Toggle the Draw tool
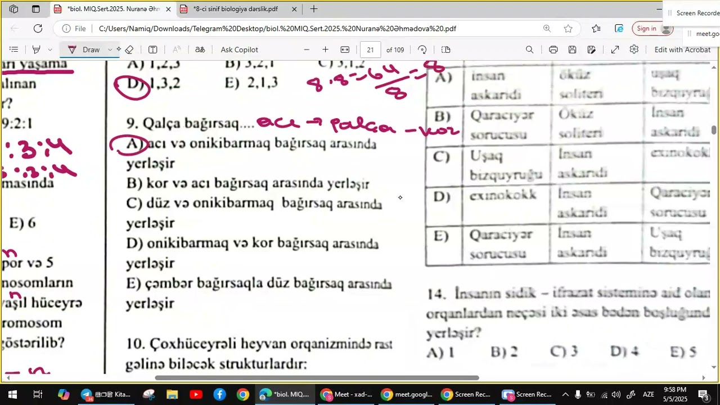The image size is (720, 405). click(x=84, y=49)
